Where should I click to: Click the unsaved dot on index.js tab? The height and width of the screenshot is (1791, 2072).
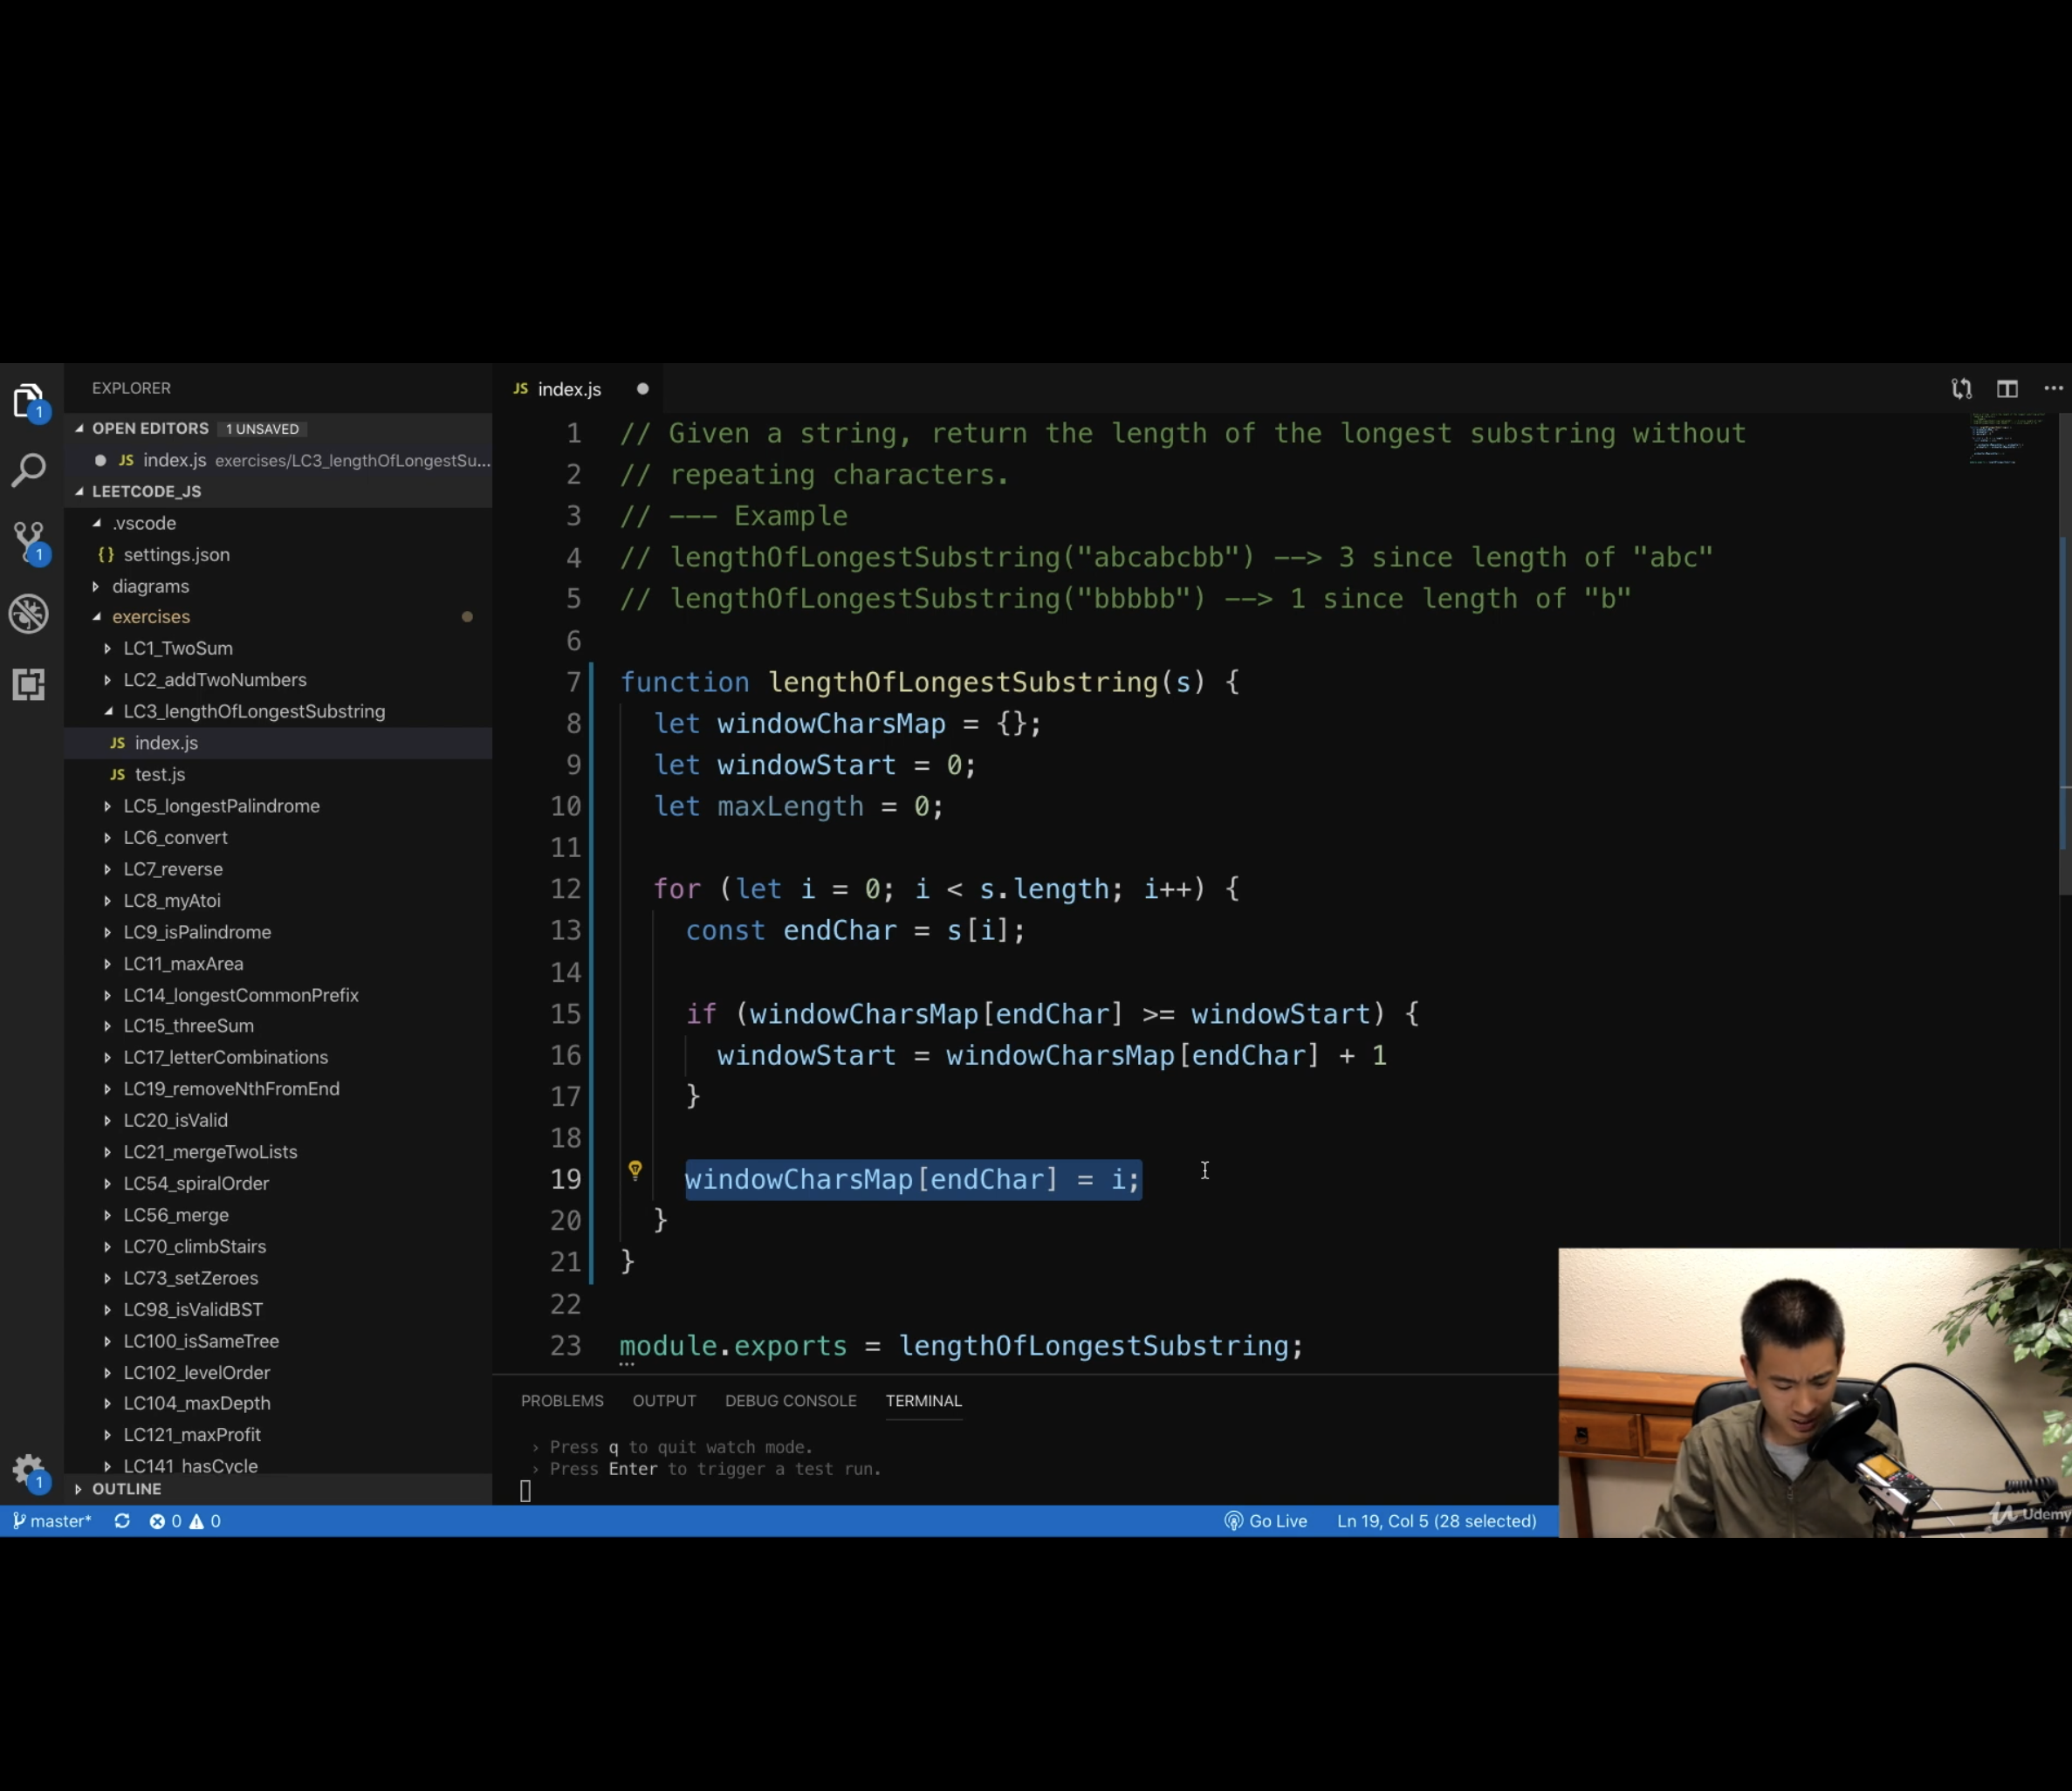[x=643, y=389]
